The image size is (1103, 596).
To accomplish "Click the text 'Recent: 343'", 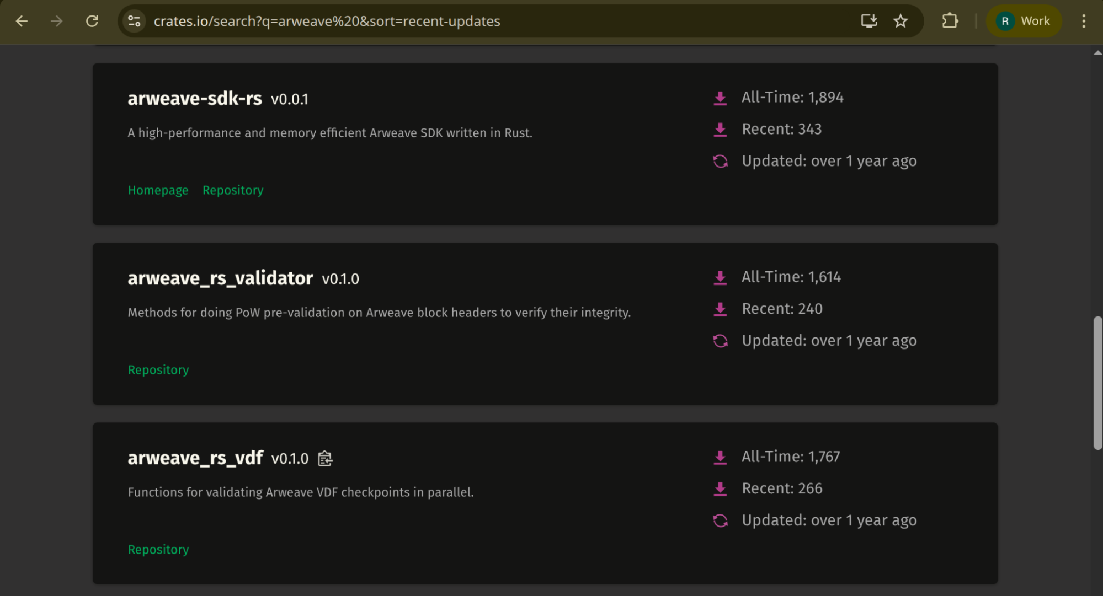I will tap(782, 129).
